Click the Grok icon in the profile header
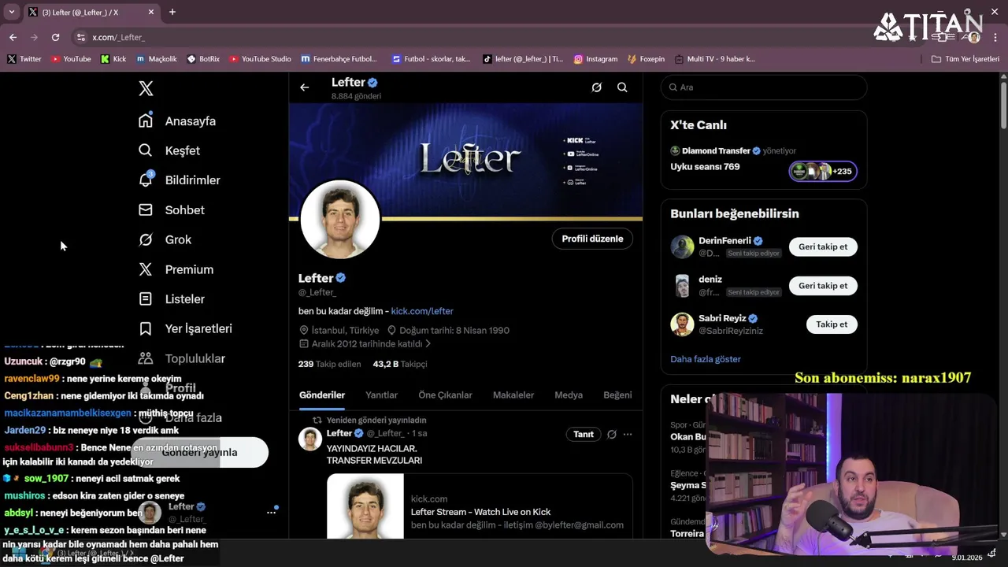Screen dimensions: 1008x567 (x=597, y=87)
